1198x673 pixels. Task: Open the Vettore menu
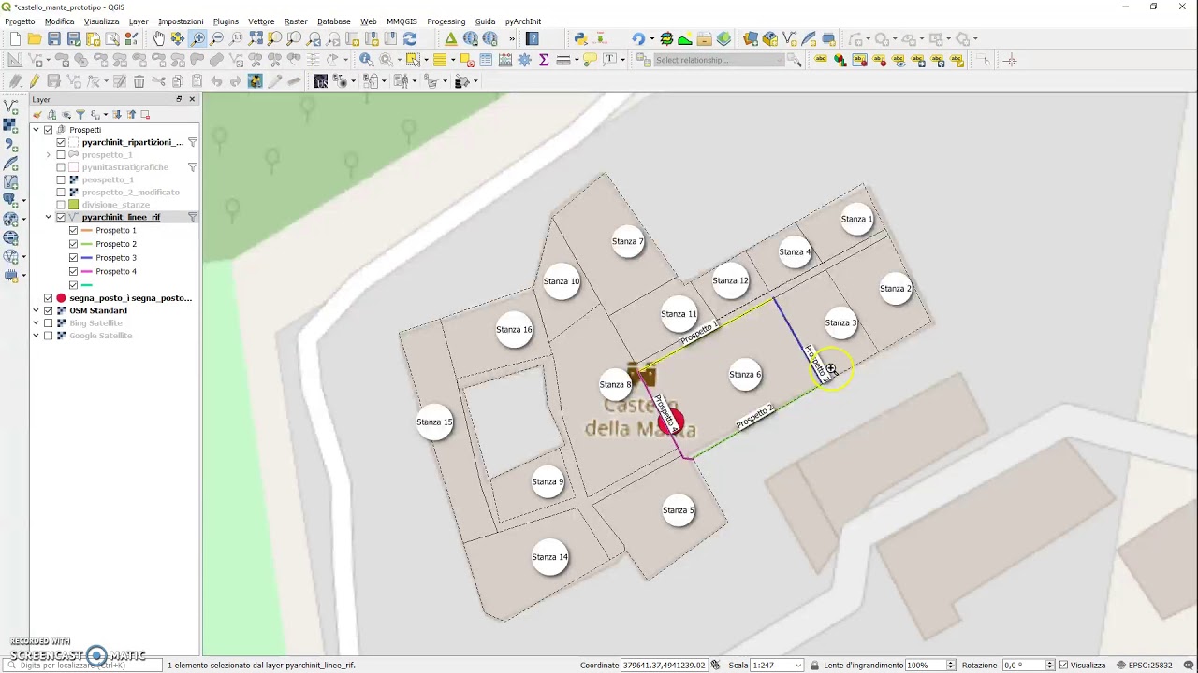coord(261,21)
